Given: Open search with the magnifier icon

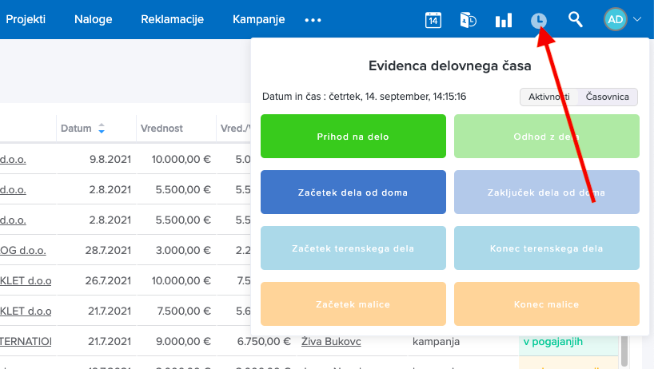Looking at the screenshot, I should pos(575,20).
